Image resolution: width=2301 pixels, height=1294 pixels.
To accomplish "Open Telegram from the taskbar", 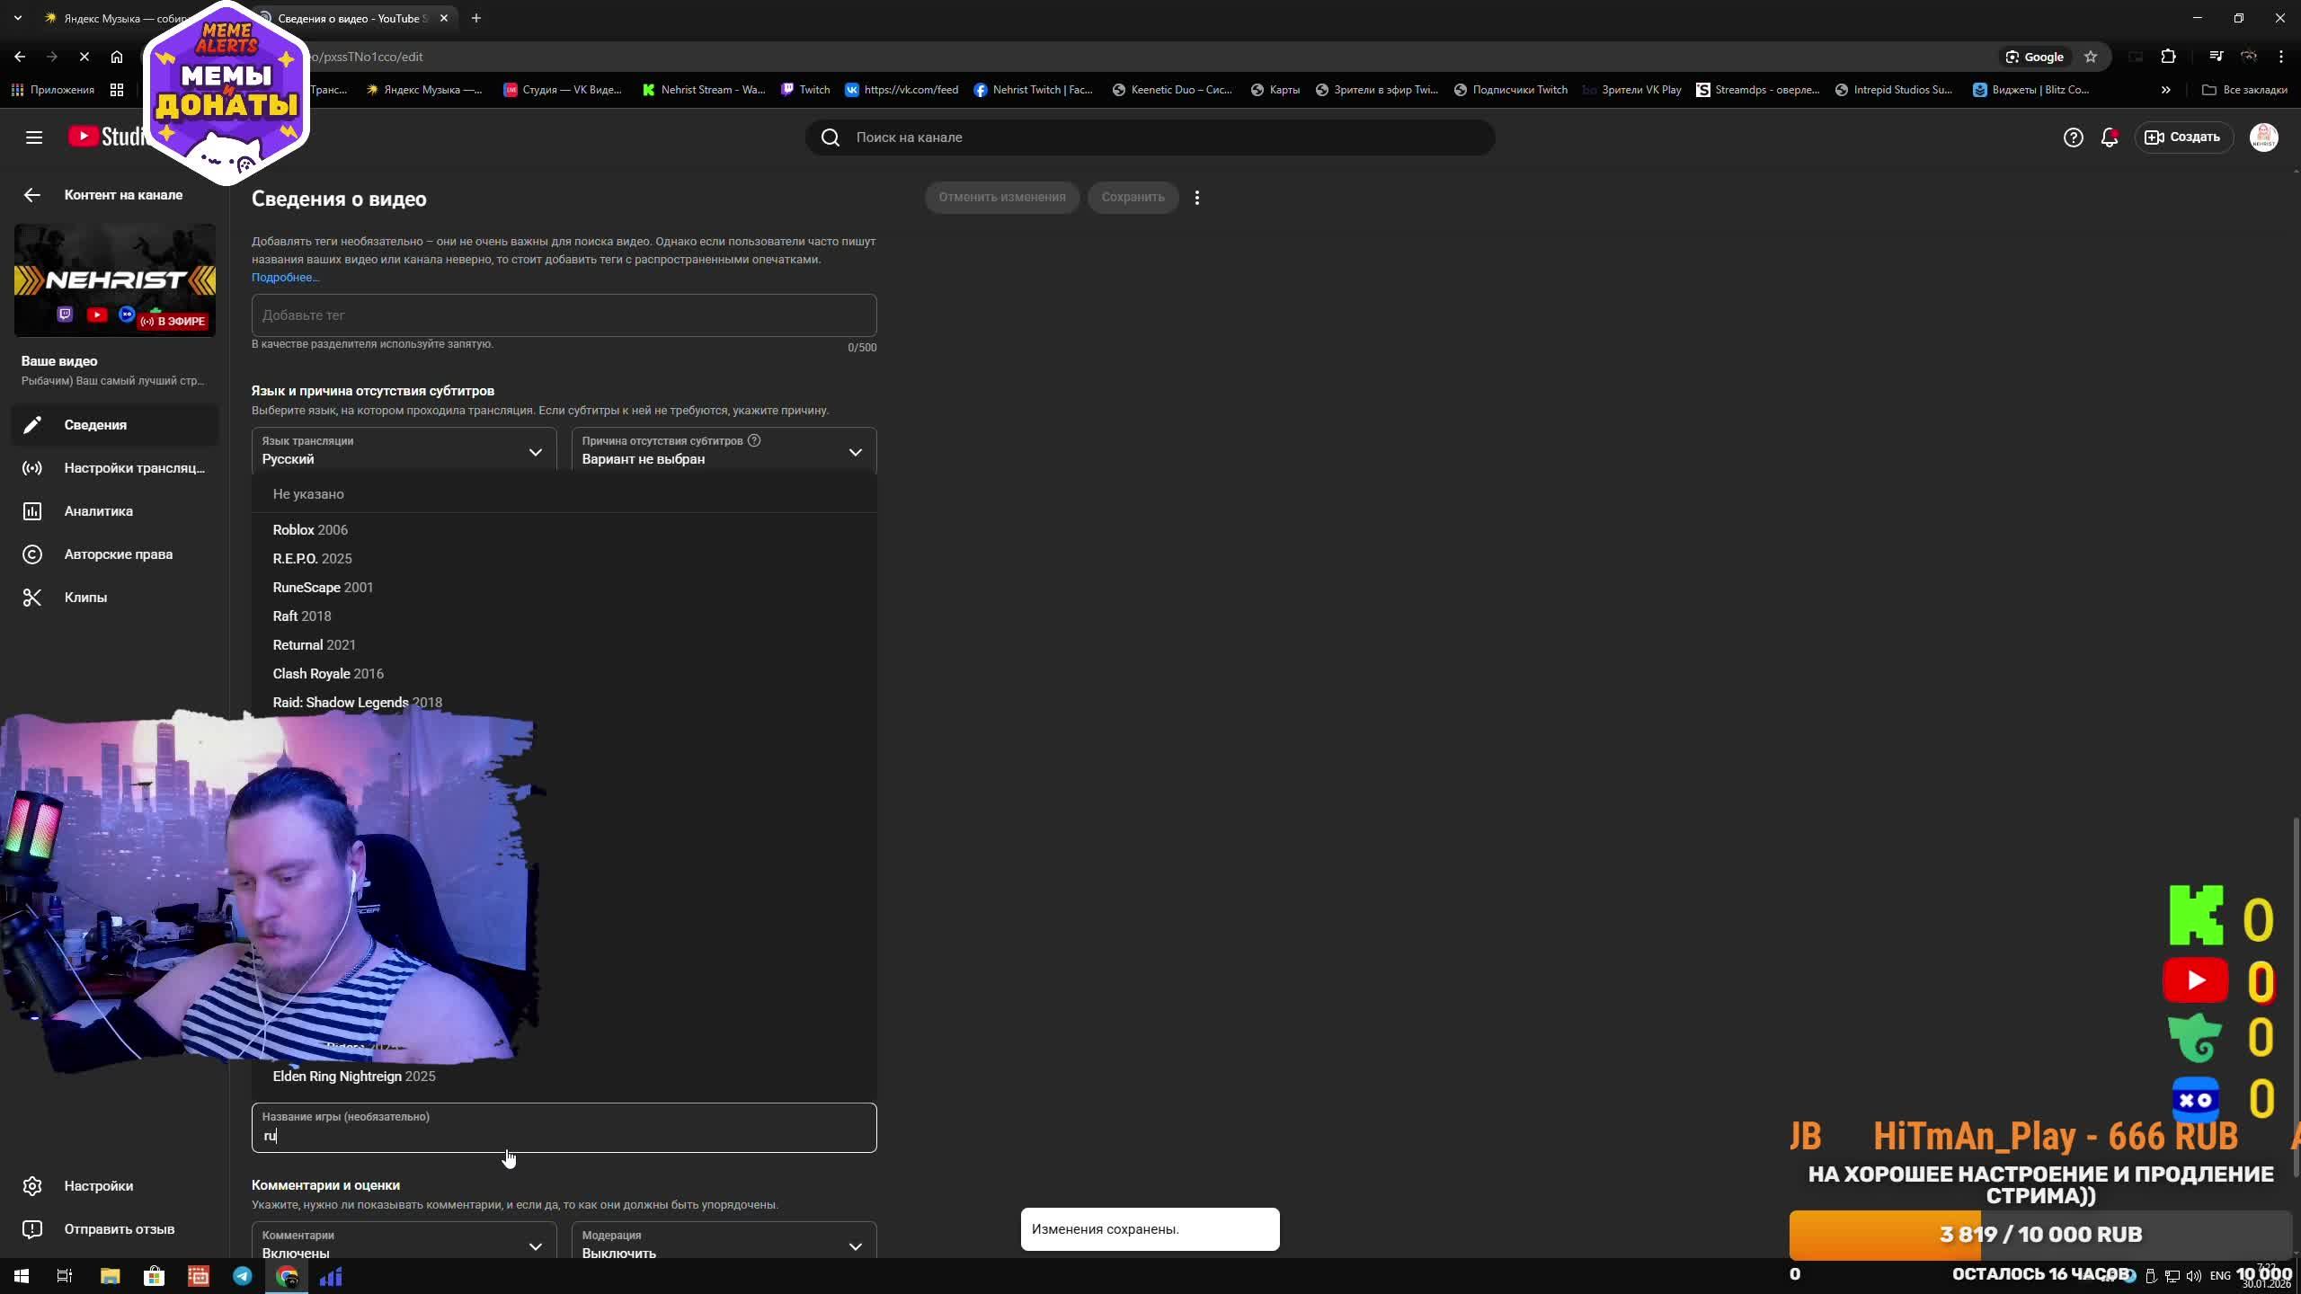I will 243,1276.
